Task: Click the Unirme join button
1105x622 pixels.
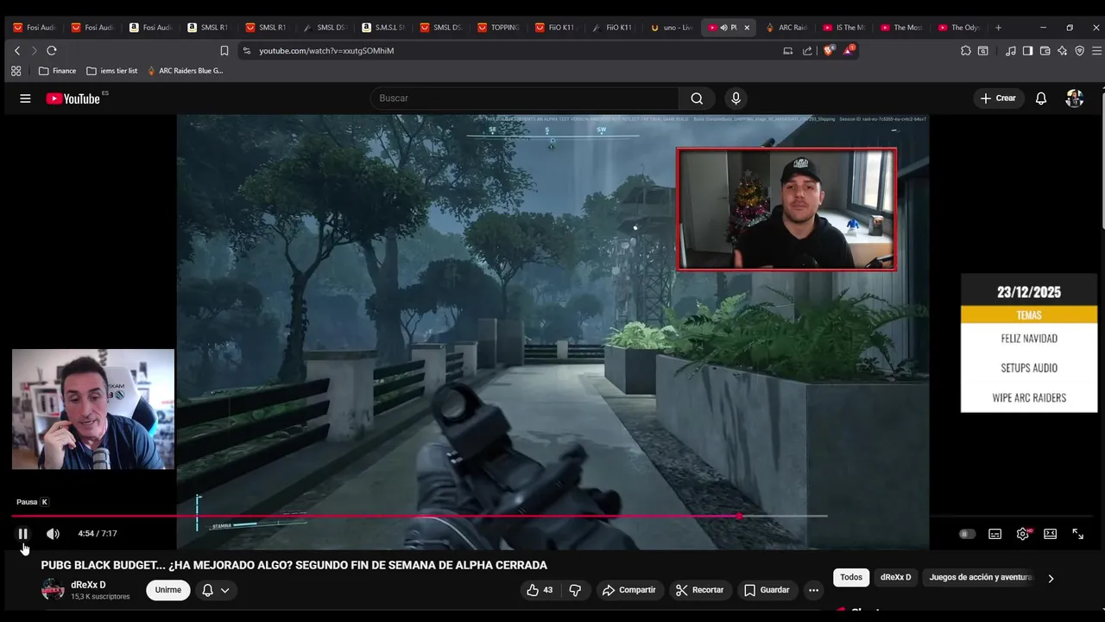Action: pyautogui.click(x=168, y=590)
